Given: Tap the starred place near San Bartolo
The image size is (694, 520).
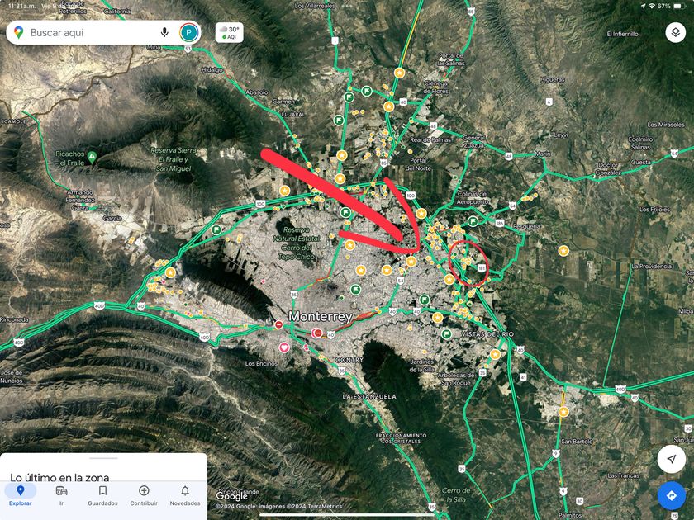Looking at the screenshot, I should click(563, 412).
